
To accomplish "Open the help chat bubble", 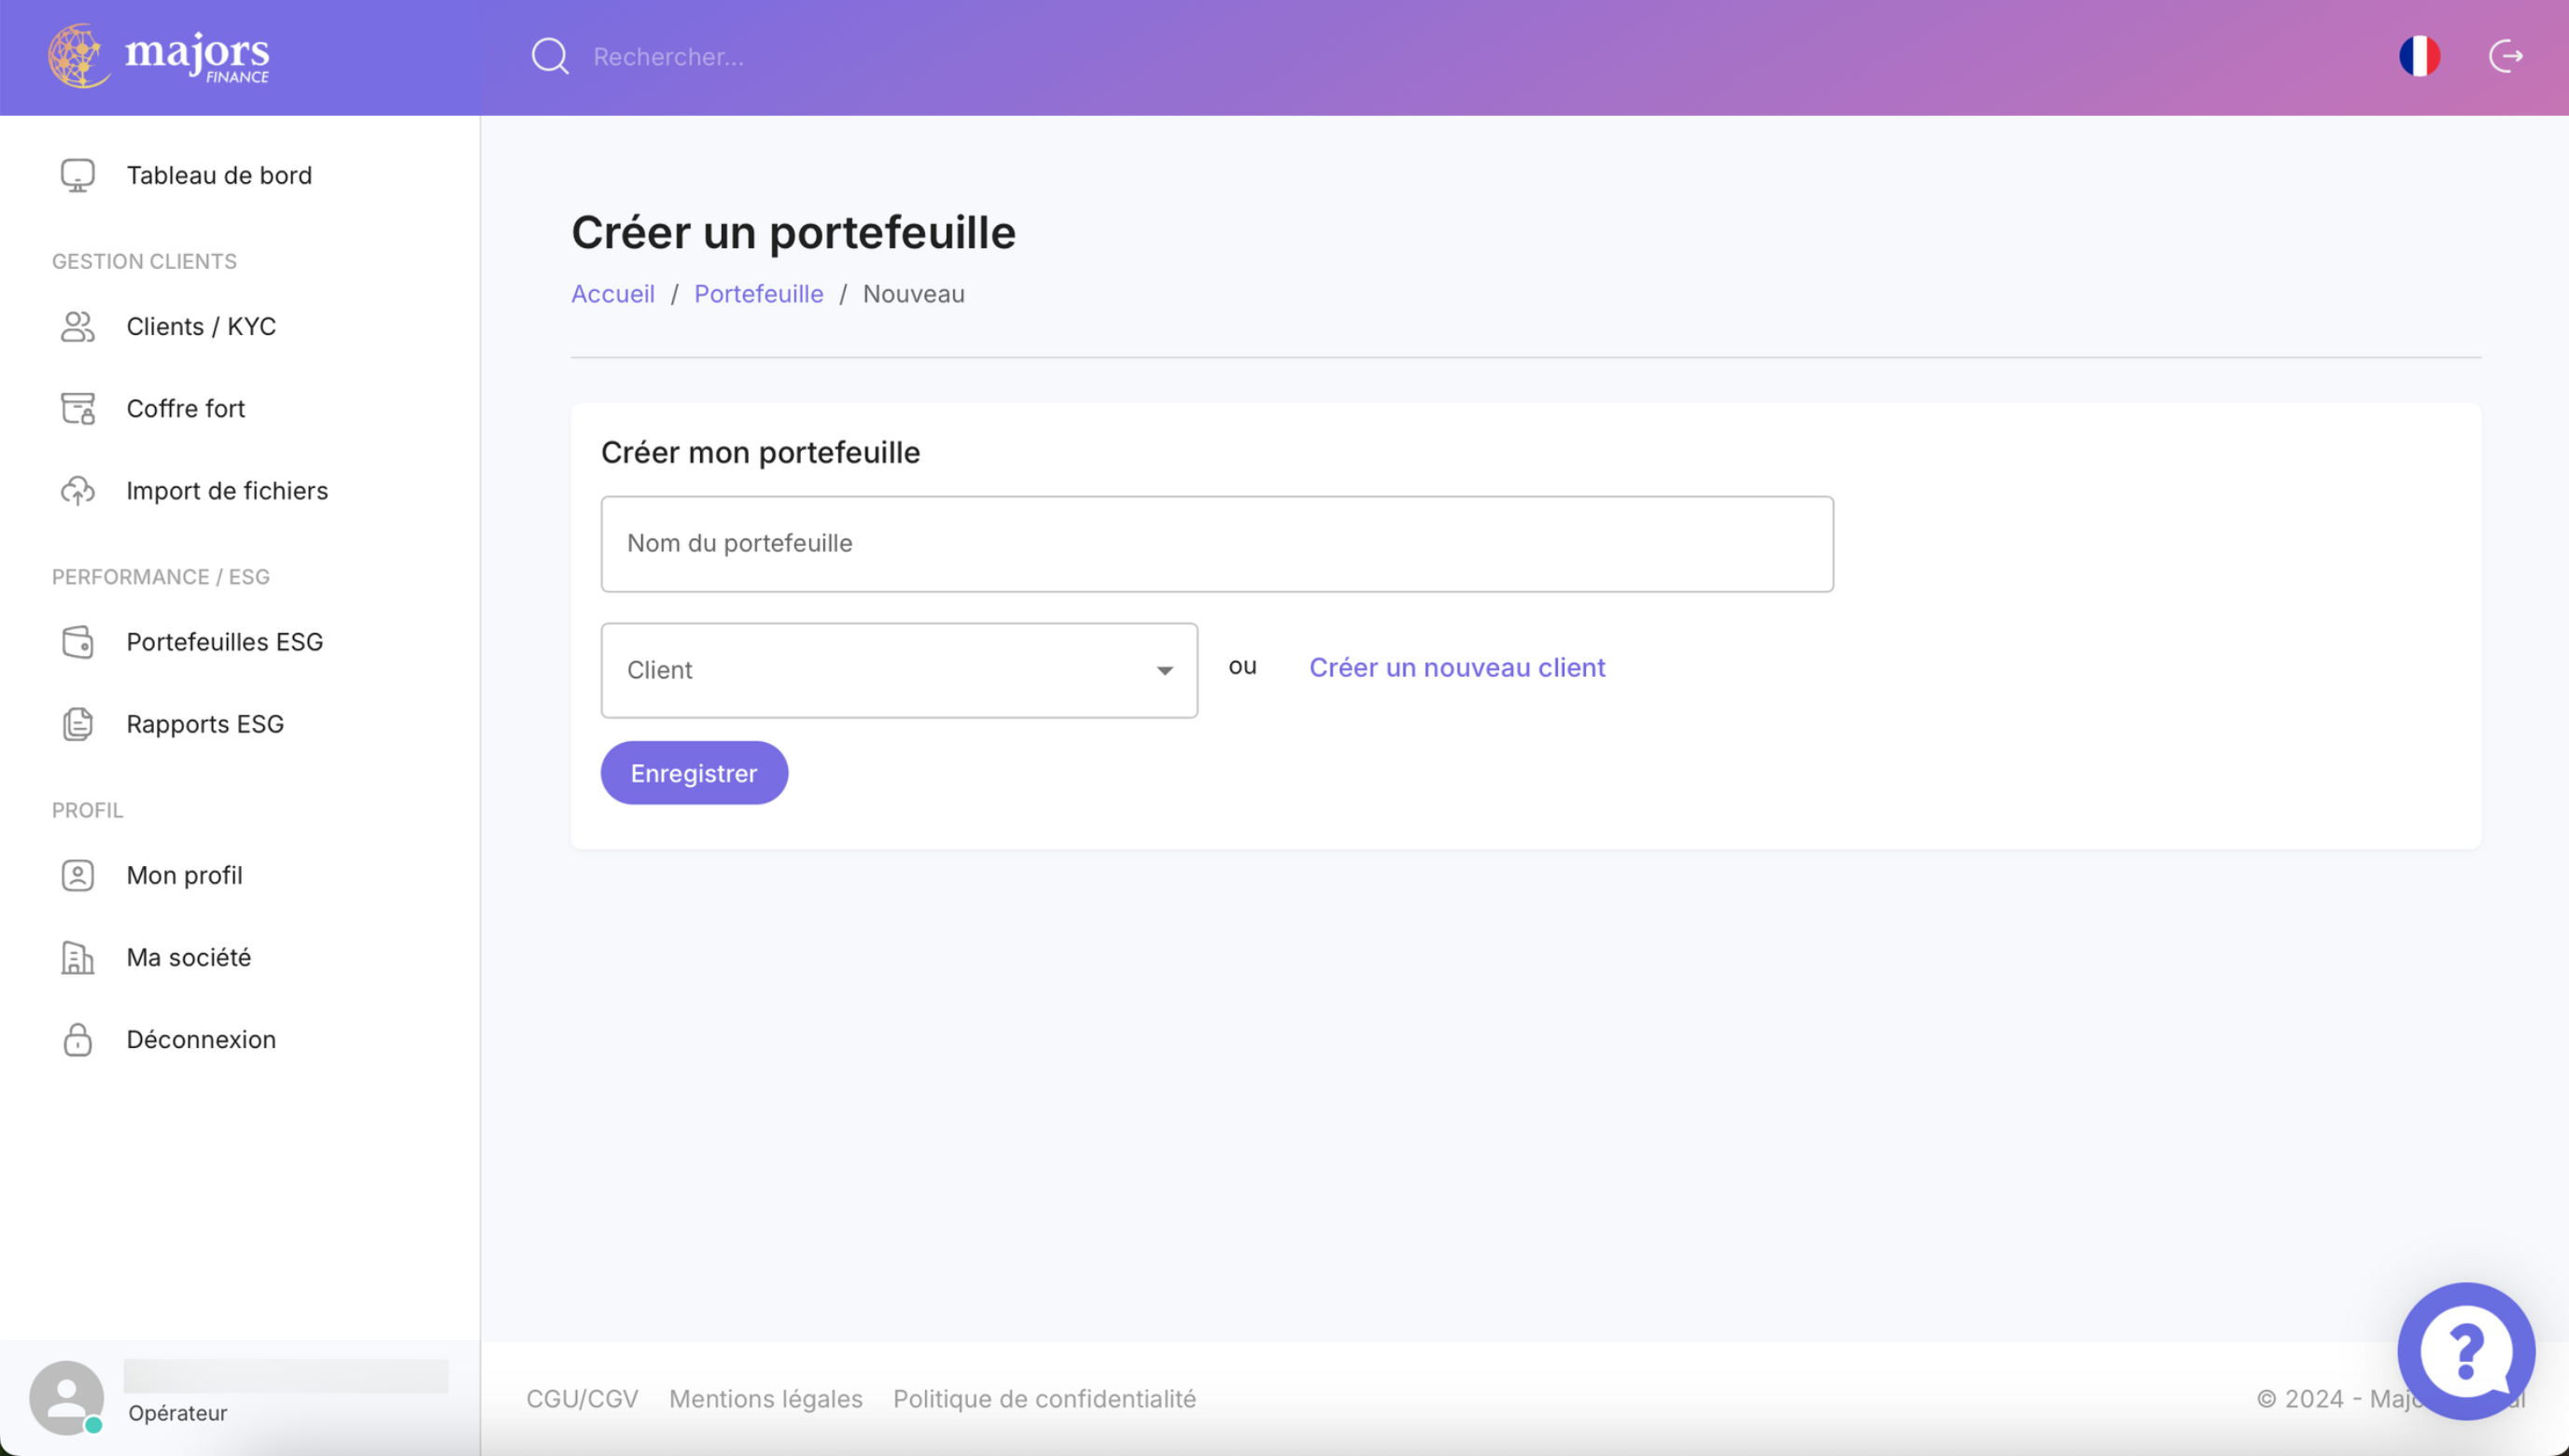I will pyautogui.click(x=2465, y=1350).
